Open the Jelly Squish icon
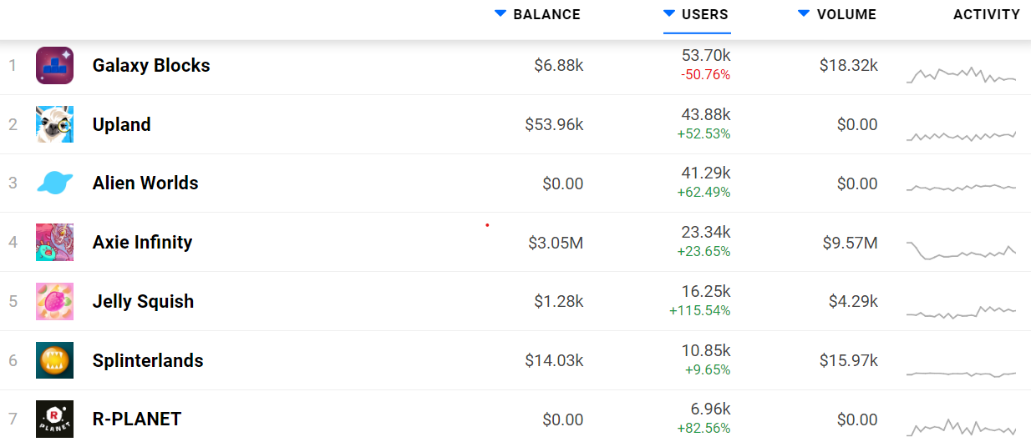The width and height of the screenshot is (1031, 447). tap(54, 301)
